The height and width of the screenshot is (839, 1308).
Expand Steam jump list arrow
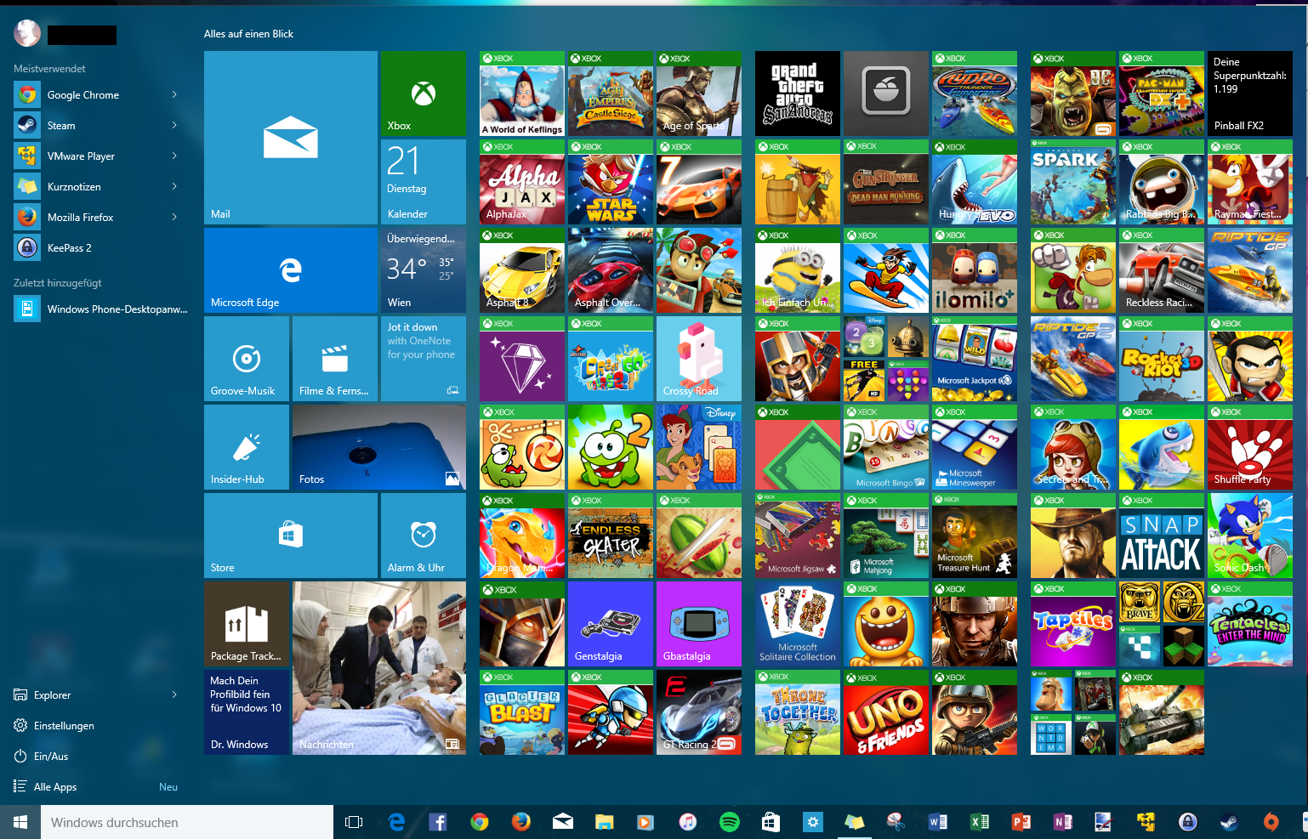click(174, 125)
